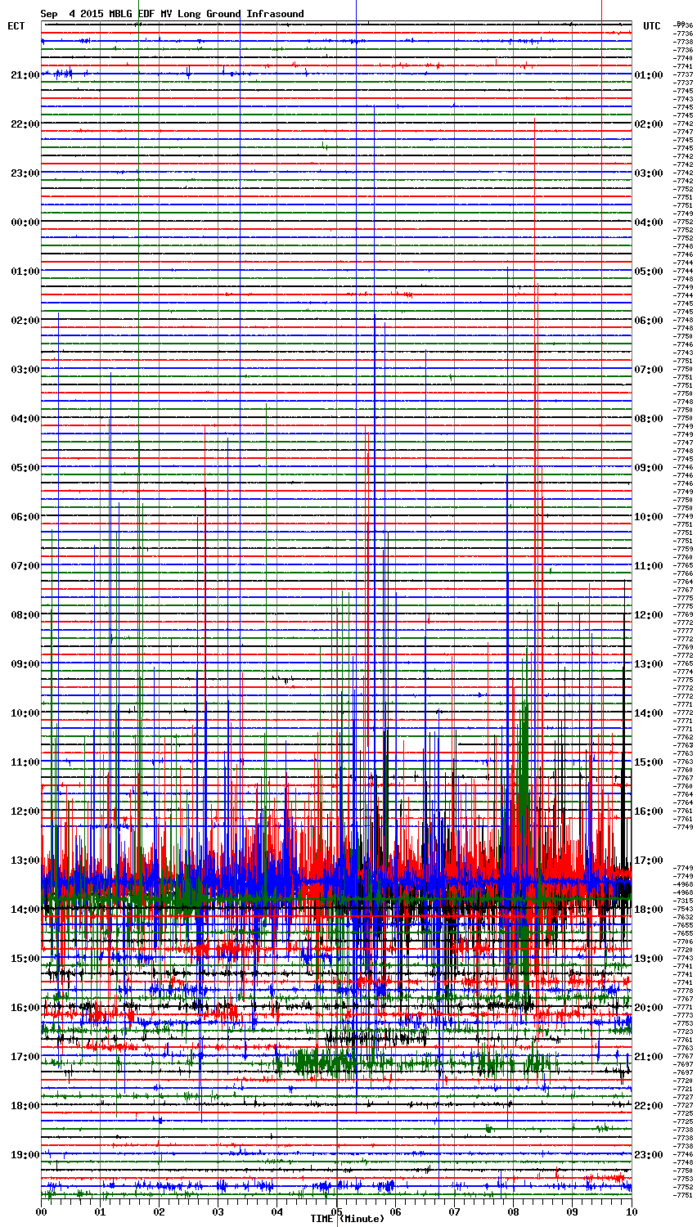This screenshot has width=697, height=1227.
Task: Click the 19:00 label in the ECT column
Action: (25, 1155)
